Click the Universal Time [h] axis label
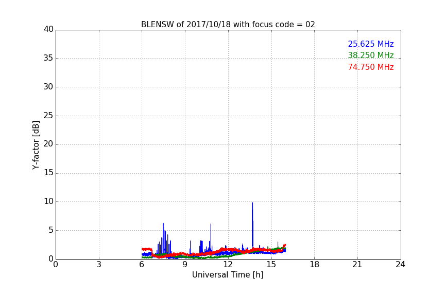 tap(228, 275)
